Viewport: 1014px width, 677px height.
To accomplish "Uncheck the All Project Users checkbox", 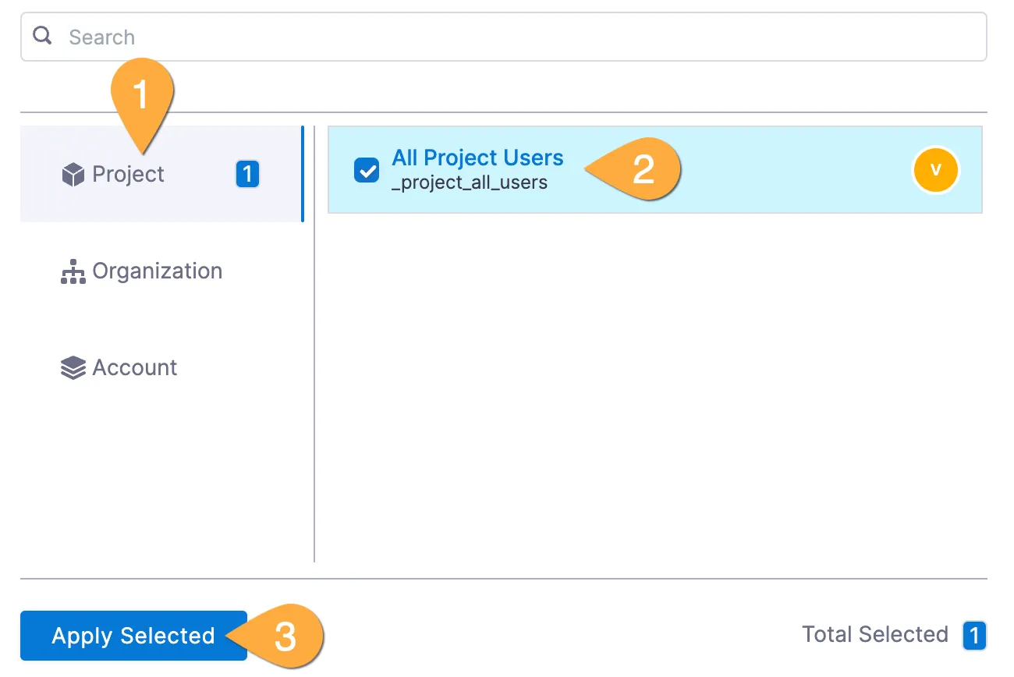I will tap(366, 170).
